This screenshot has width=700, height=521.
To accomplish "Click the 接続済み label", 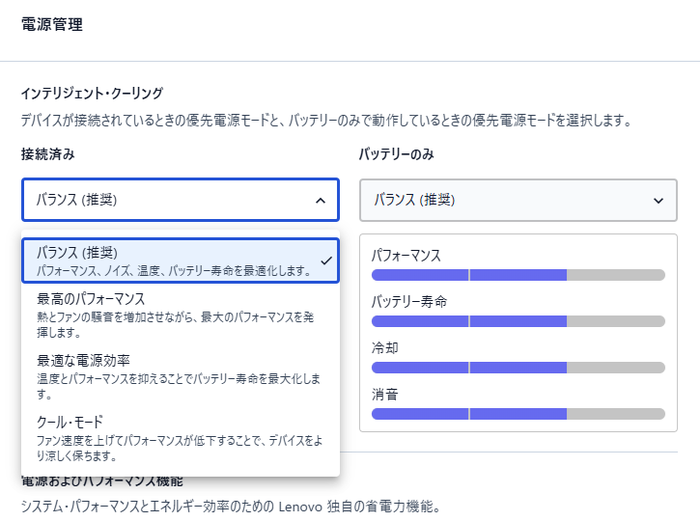I will point(47,154).
